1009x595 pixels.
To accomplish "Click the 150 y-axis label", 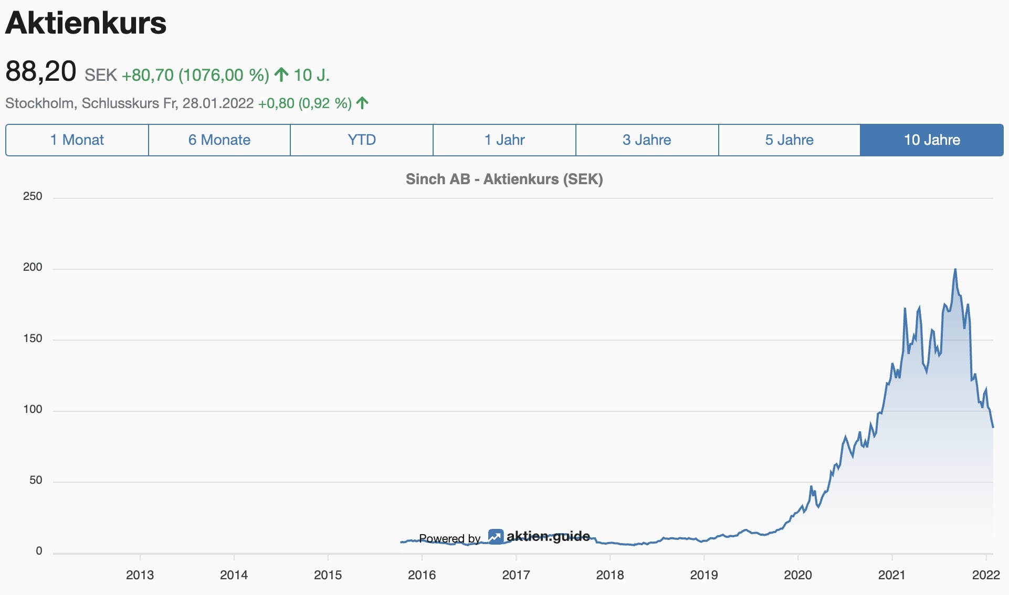I will tap(33, 338).
